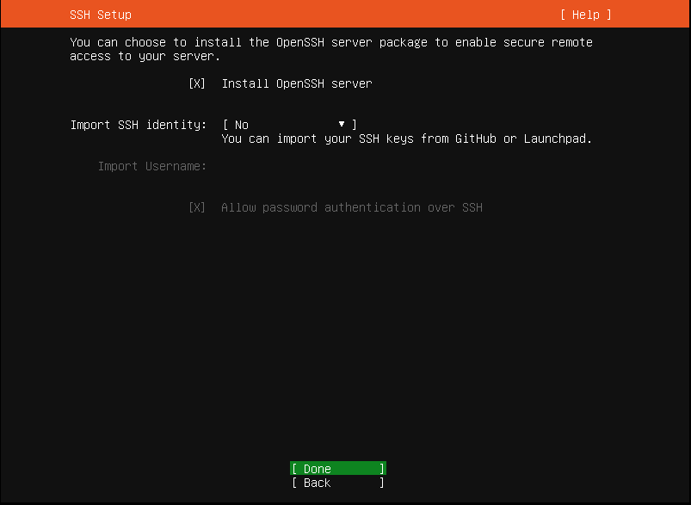Click the orange header bar's empty middle
The height and width of the screenshot is (505, 691).
tap(344, 15)
